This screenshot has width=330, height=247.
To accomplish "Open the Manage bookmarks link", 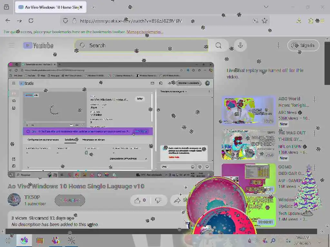I will [145, 32].
